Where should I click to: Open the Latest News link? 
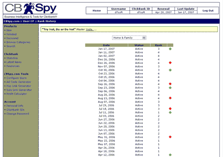pyautogui.click(x=14, y=62)
